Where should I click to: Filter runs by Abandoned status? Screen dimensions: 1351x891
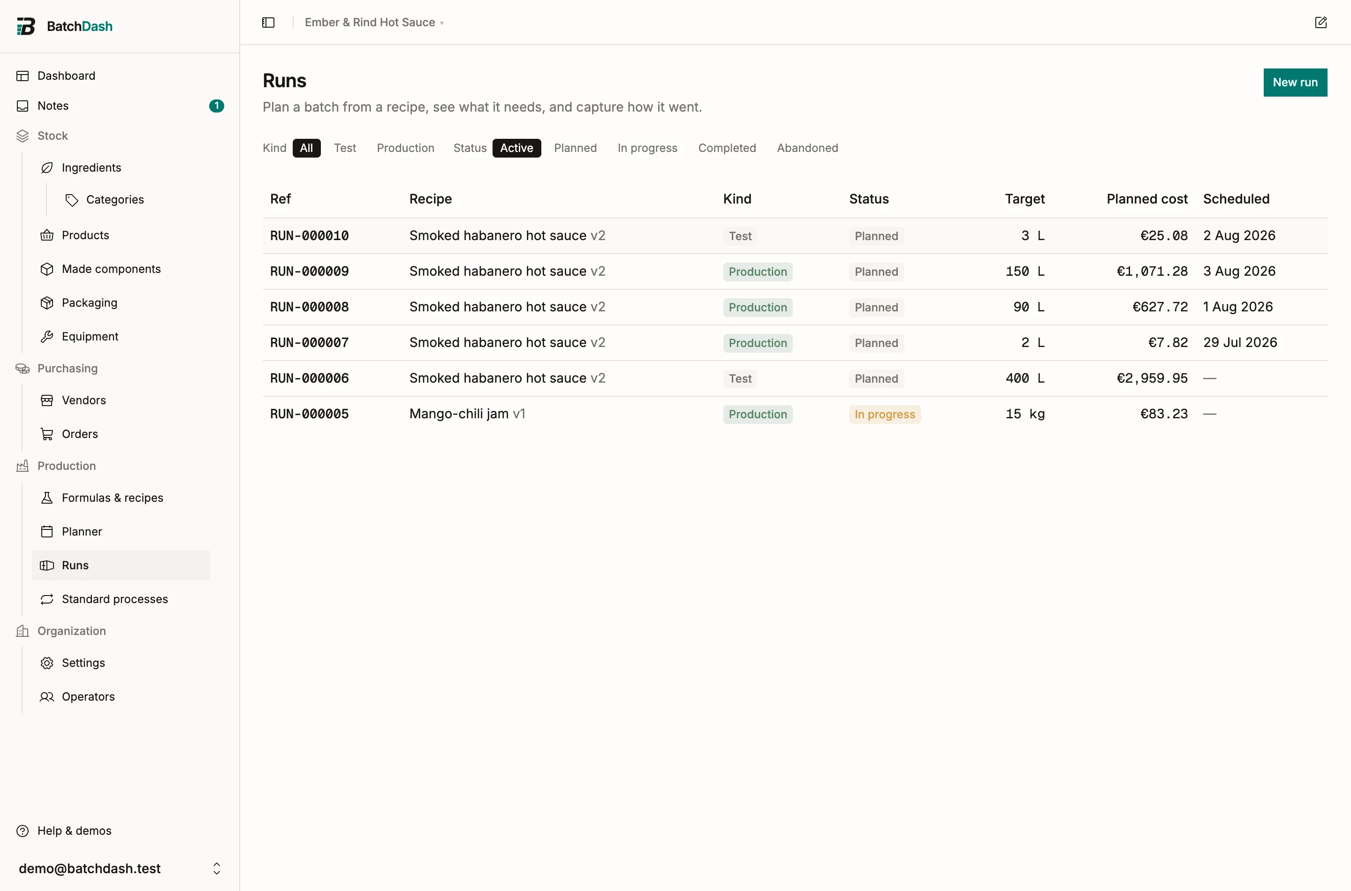pos(808,148)
